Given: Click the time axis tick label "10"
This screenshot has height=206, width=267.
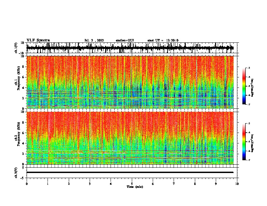Looking at the screenshot, I should click(x=237, y=184).
